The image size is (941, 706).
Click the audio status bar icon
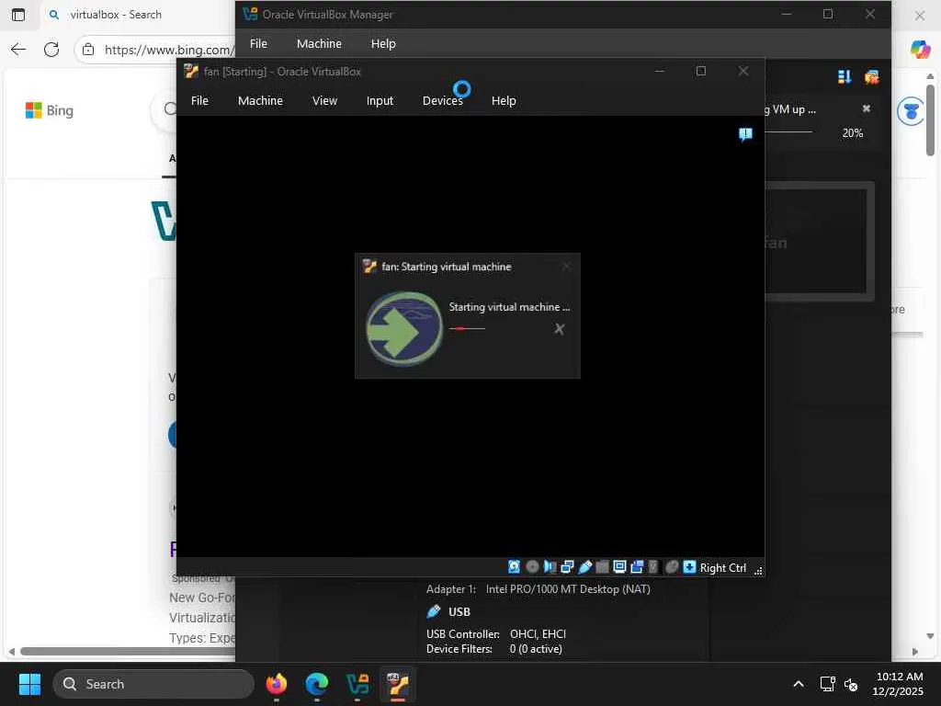(550, 566)
